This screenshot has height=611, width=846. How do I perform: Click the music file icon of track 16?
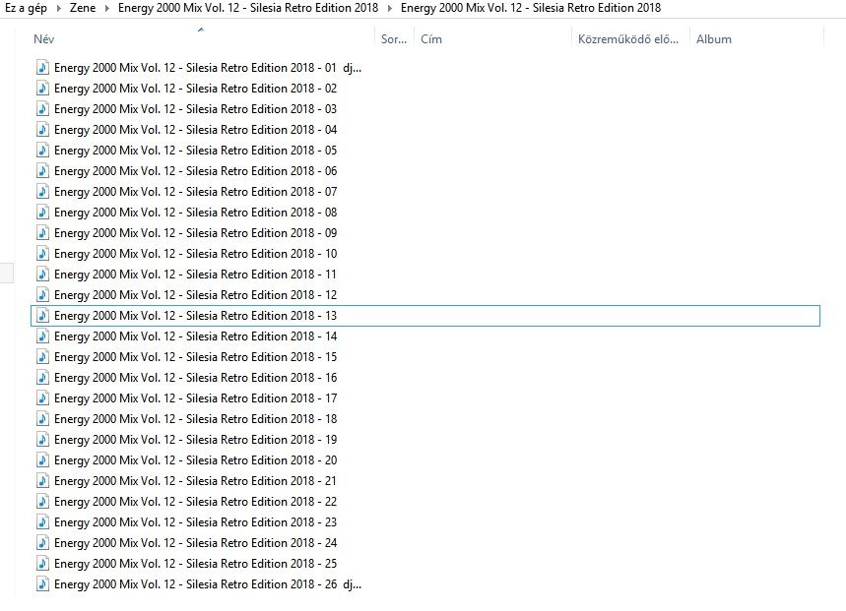point(42,377)
